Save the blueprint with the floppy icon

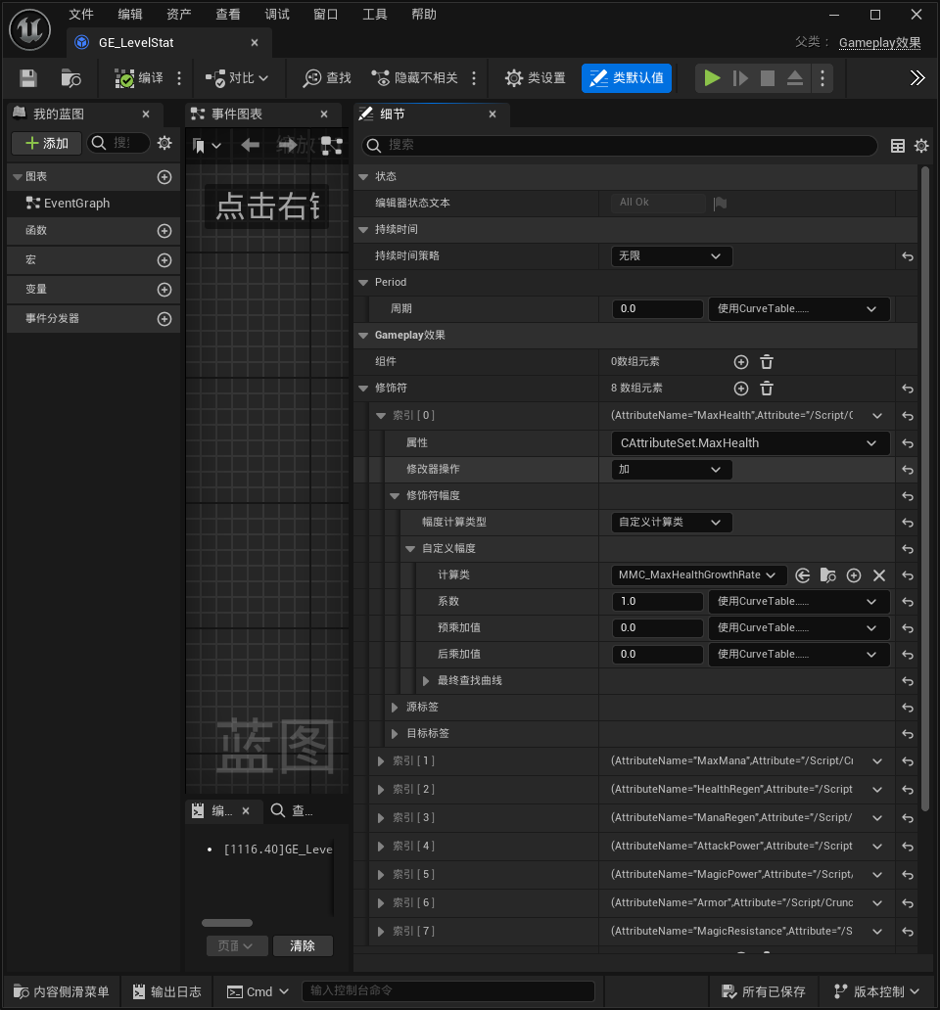tap(28, 78)
